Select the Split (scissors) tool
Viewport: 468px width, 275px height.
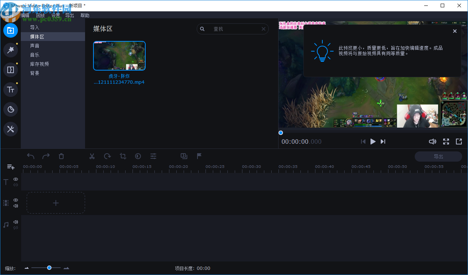[x=92, y=156]
